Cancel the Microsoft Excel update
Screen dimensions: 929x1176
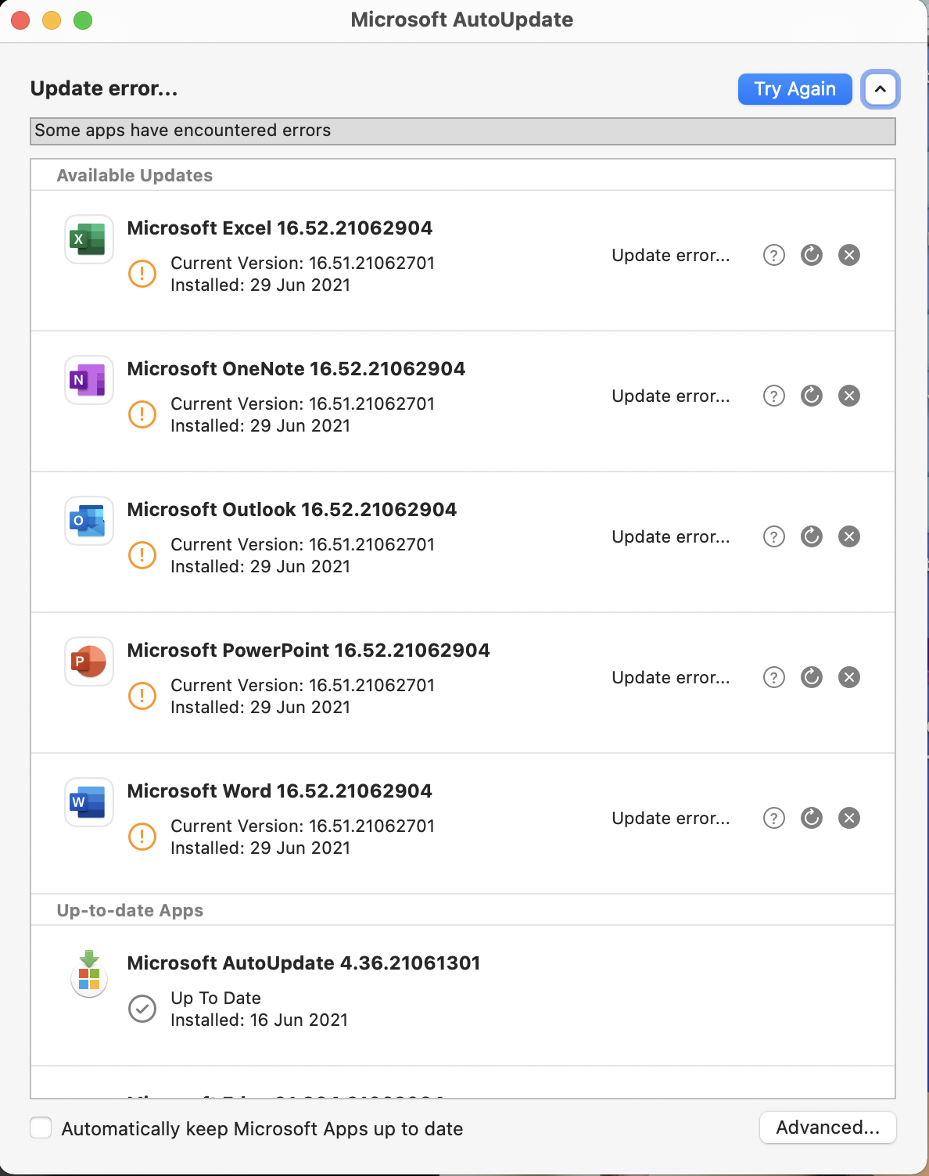(849, 255)
